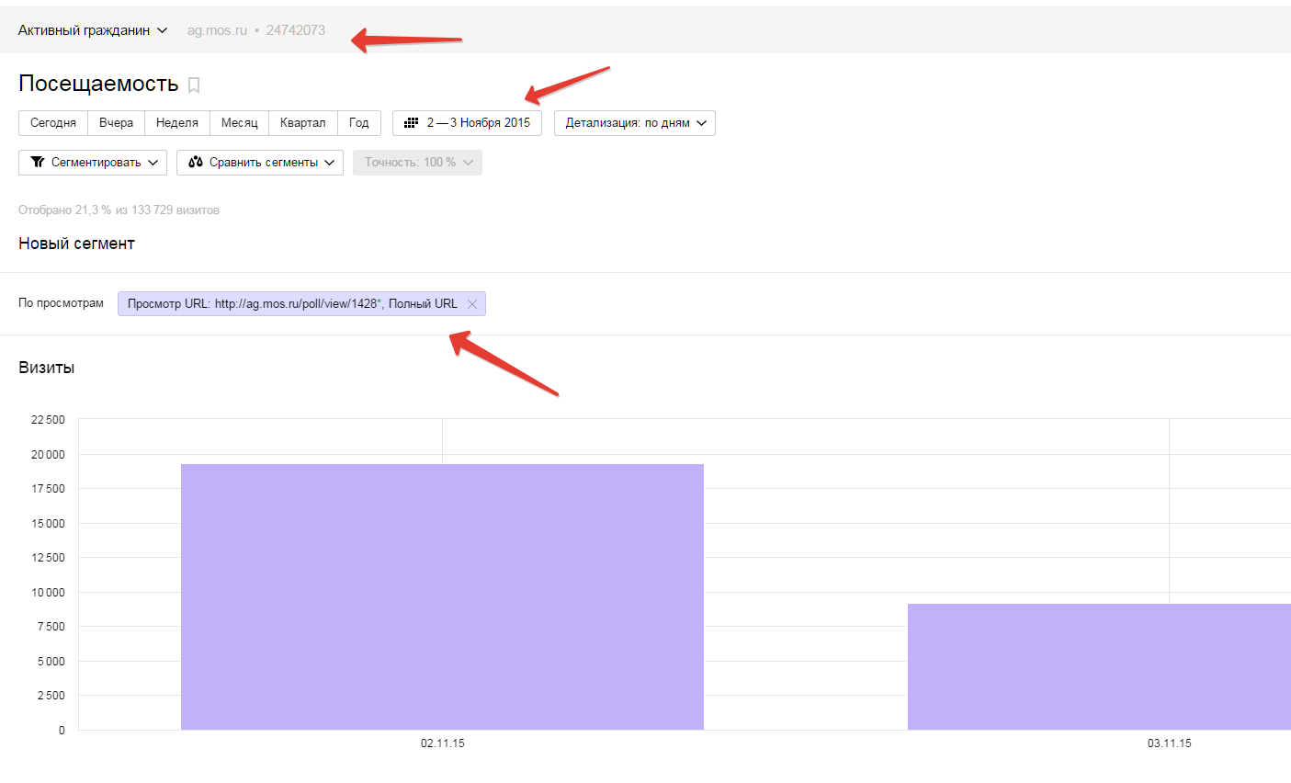This screenshot has height=783, width=1291.
Task: Switch to the Месяц period
Action: point(239,123)
